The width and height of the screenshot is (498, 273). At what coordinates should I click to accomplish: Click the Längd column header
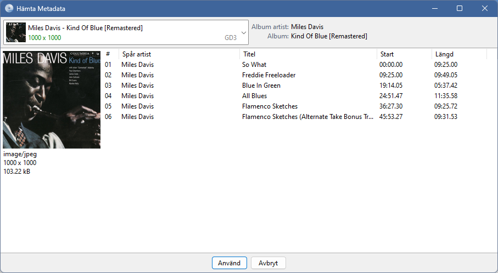coord(444,54)
